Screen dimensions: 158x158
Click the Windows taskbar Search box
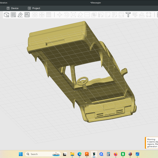click(x=43, y=154)
